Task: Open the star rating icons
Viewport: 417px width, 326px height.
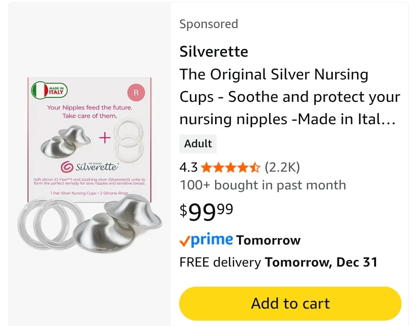Action: (x=231, y=167)
